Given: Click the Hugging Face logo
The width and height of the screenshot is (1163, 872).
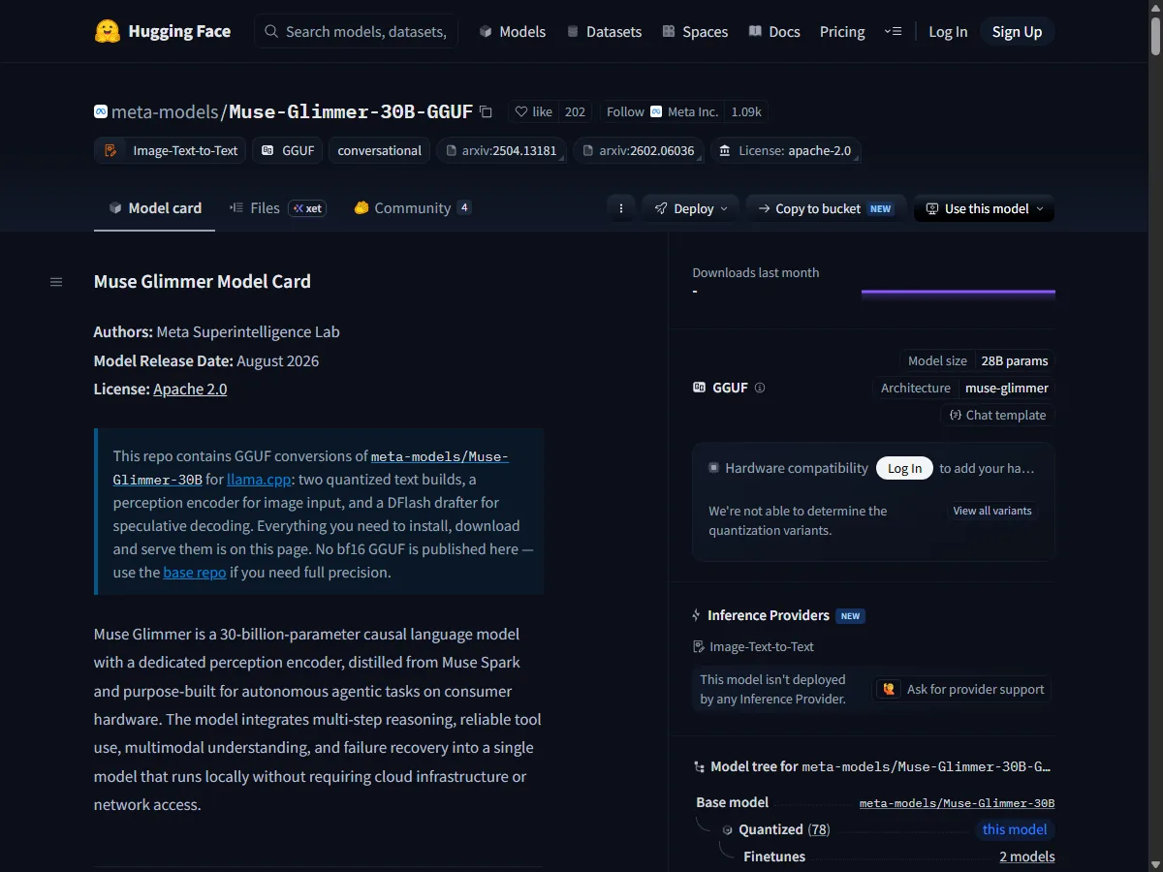Looking at the screenshot, I should coord(107,31).
